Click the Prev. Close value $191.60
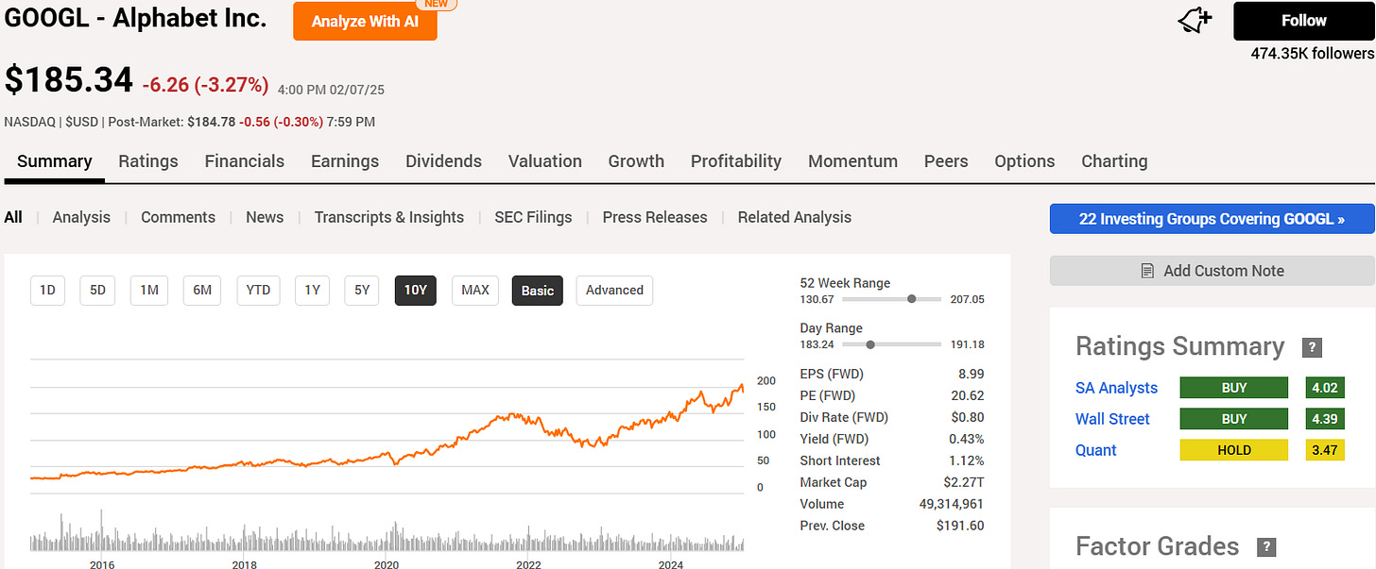The width and height of the screenshot is (1376, 569). [960, 526]
